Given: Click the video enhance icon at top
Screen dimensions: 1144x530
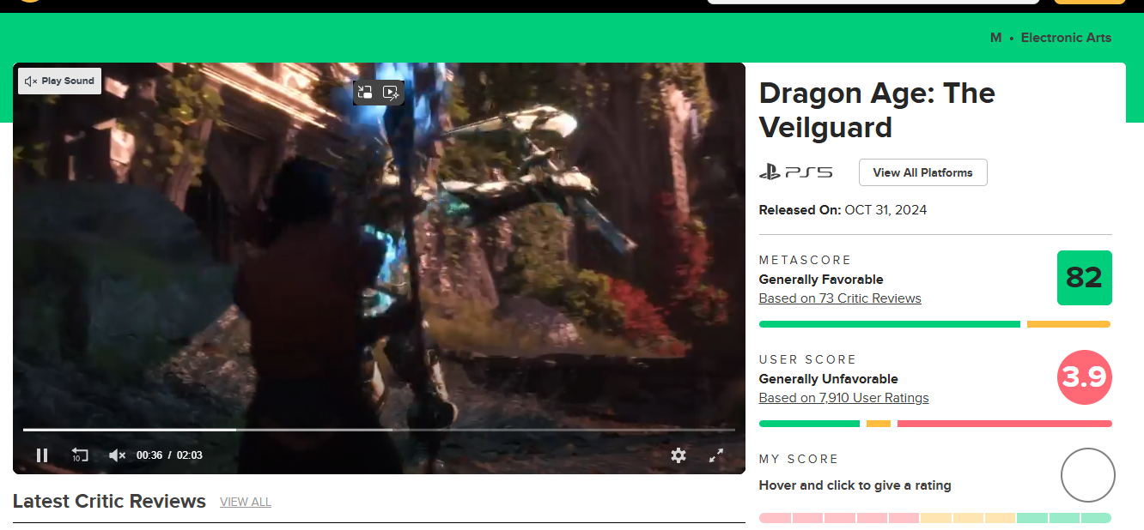Looking at the screenshot, I should 391,93.
